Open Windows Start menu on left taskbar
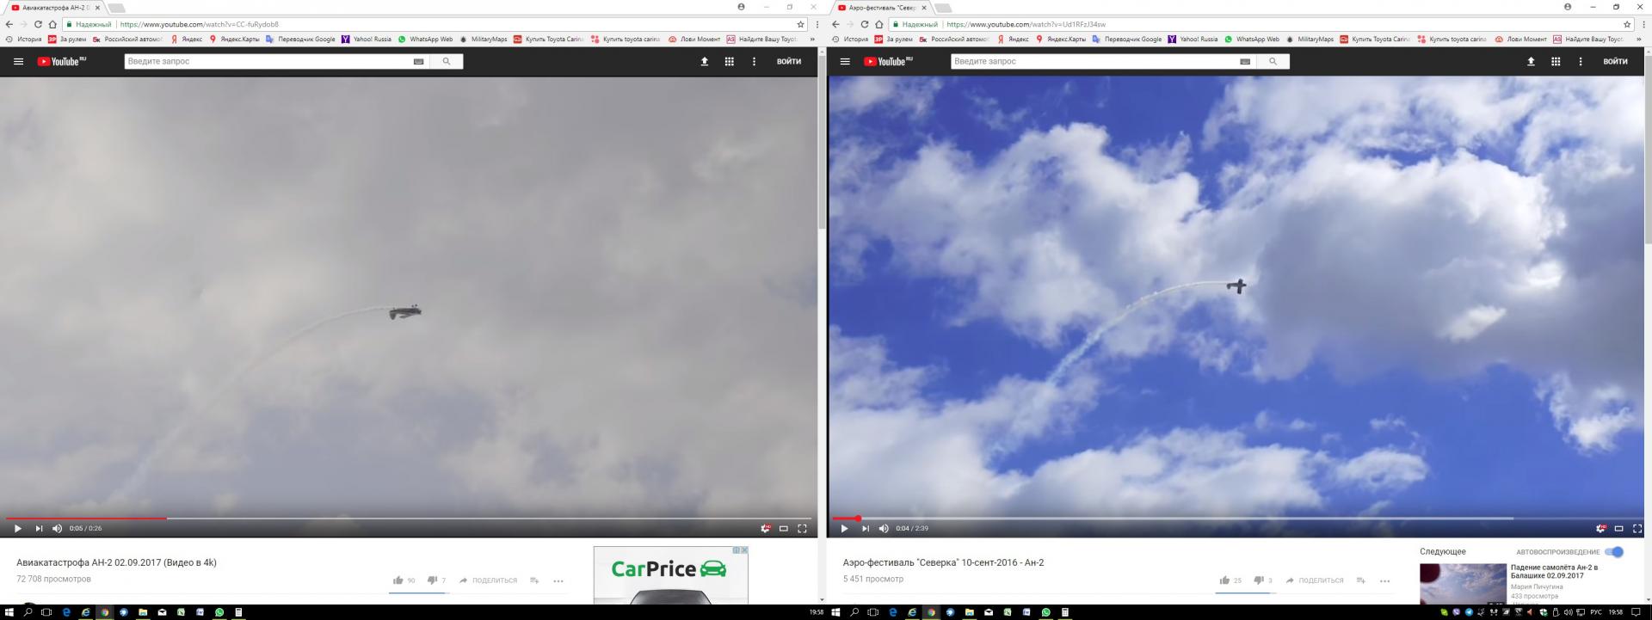The image size is (1652, 620). tap(9, 612)
